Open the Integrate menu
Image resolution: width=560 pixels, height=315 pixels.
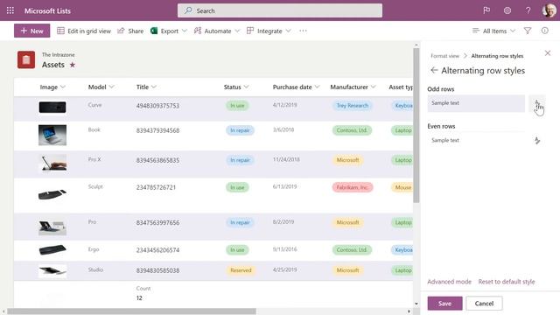[x=264, y=31]
